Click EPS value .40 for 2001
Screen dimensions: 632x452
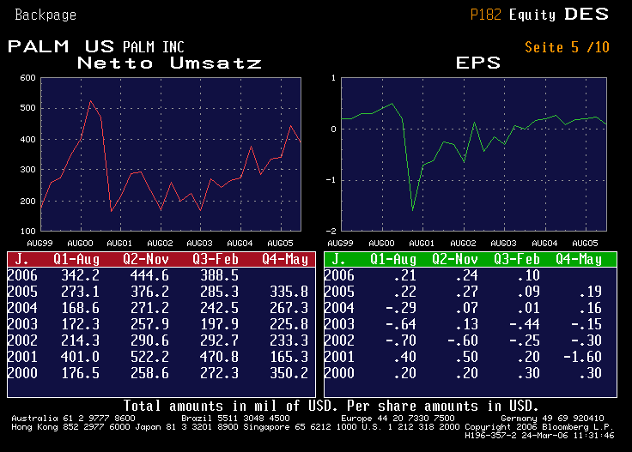(405, 357)
